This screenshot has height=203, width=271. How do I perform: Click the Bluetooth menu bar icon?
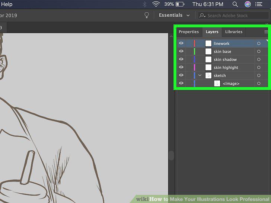point(145,4)
